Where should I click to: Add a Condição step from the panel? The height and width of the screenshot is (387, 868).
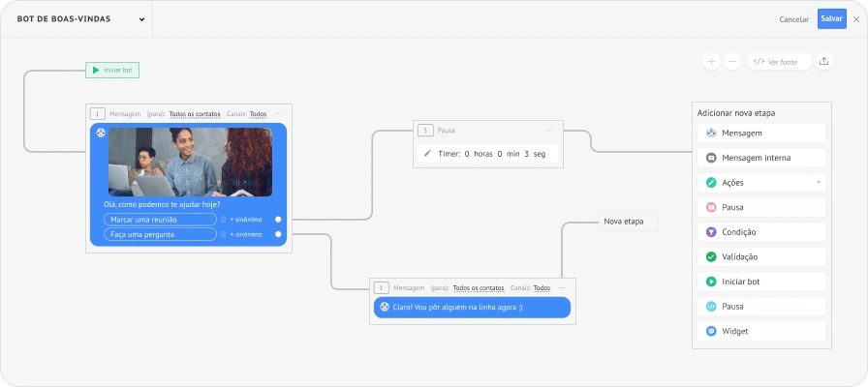[x=760, y=232]
